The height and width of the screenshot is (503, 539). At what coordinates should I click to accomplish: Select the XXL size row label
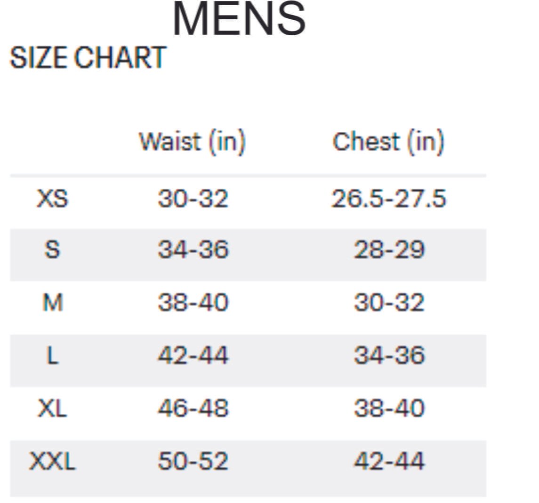[x=52, y=461]
